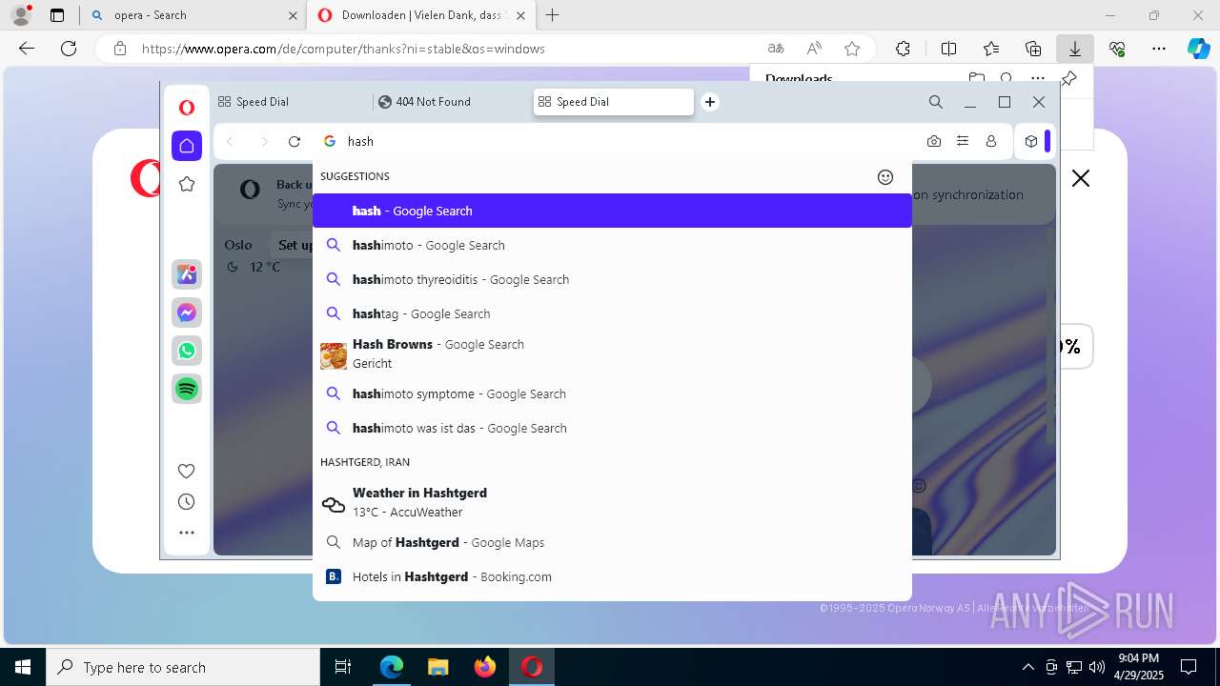Open the Edge extensions puzzle icon
The height and width of the screenshot is (686, 1220).
click(903, 49)
